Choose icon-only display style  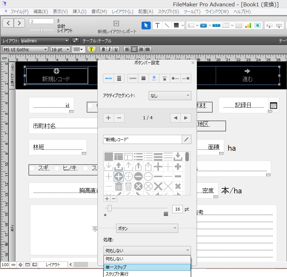tap(143, 78)
